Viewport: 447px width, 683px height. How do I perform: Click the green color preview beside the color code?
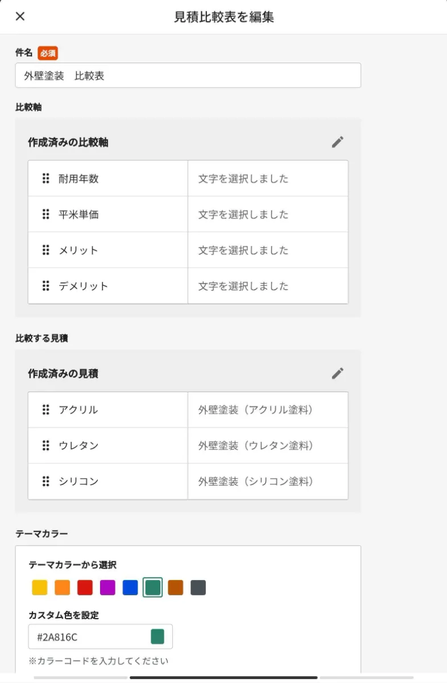click(x=158, y=636)
